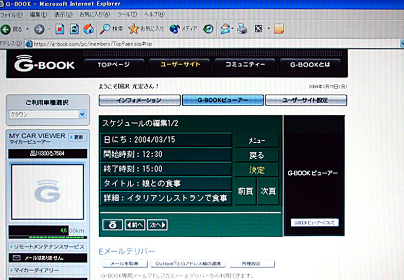Open G-BOOKとは navigation tab

pyautogui.click(x=310, y=64)
